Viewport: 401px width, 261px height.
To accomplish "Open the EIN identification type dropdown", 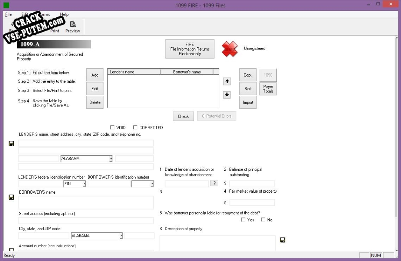I will [84, 184].
